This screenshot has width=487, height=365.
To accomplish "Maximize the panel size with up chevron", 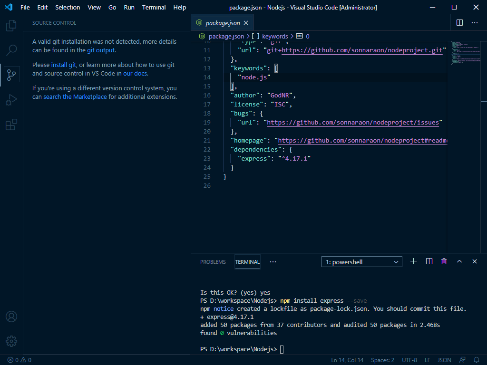I will 459,261.
